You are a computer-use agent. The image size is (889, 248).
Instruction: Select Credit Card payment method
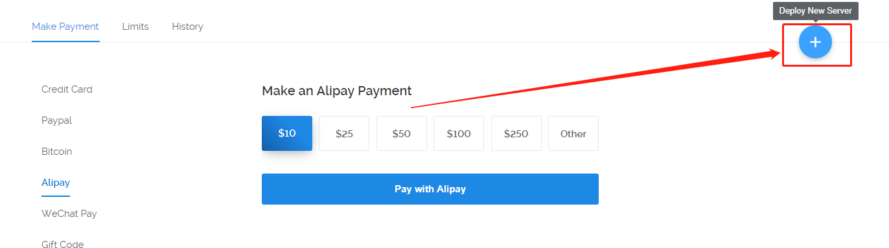[x=67, y=89]
